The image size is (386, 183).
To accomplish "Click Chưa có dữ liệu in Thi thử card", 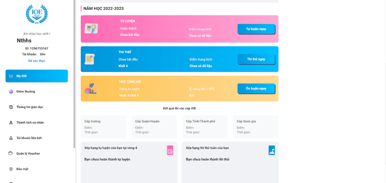I will point(201,66).
